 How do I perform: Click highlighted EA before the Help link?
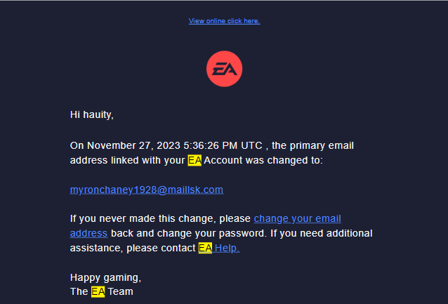point(205,248)
